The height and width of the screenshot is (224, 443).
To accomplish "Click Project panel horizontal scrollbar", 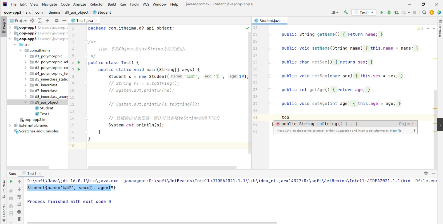I will click(28, 168).
